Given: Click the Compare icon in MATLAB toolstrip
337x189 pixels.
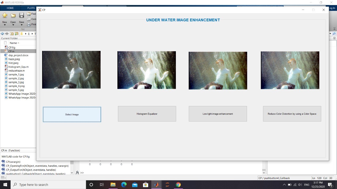Looking at the screenshot, I should (29, 19).
